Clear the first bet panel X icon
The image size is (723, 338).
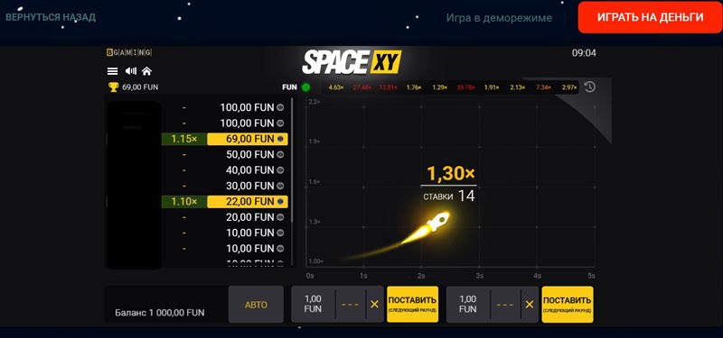pyautogui.click(x=374, y=304)
